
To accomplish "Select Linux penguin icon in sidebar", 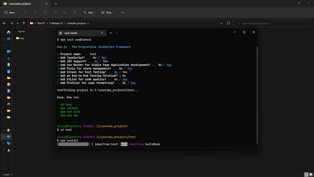I will [x=9, y=150].
